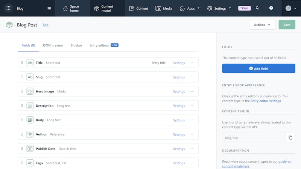
Task: Click the Publish Date calendar icon
Action: click(x=30, y=148)
